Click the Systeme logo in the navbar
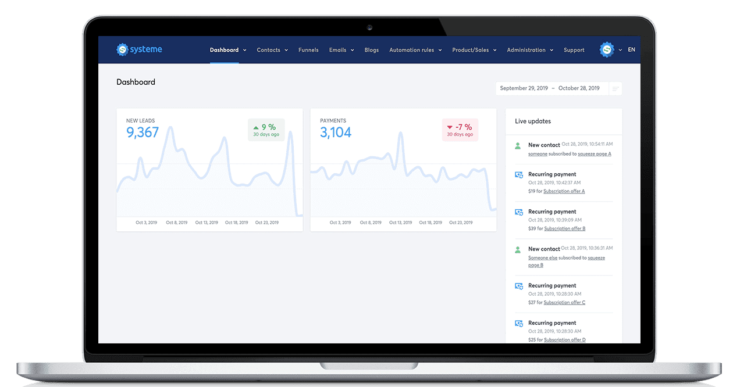Viewport: 733px width, 387px height. tap(140, 49)
